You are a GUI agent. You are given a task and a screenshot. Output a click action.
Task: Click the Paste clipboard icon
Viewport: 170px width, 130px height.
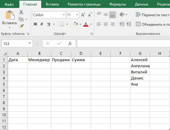point(10,15)
